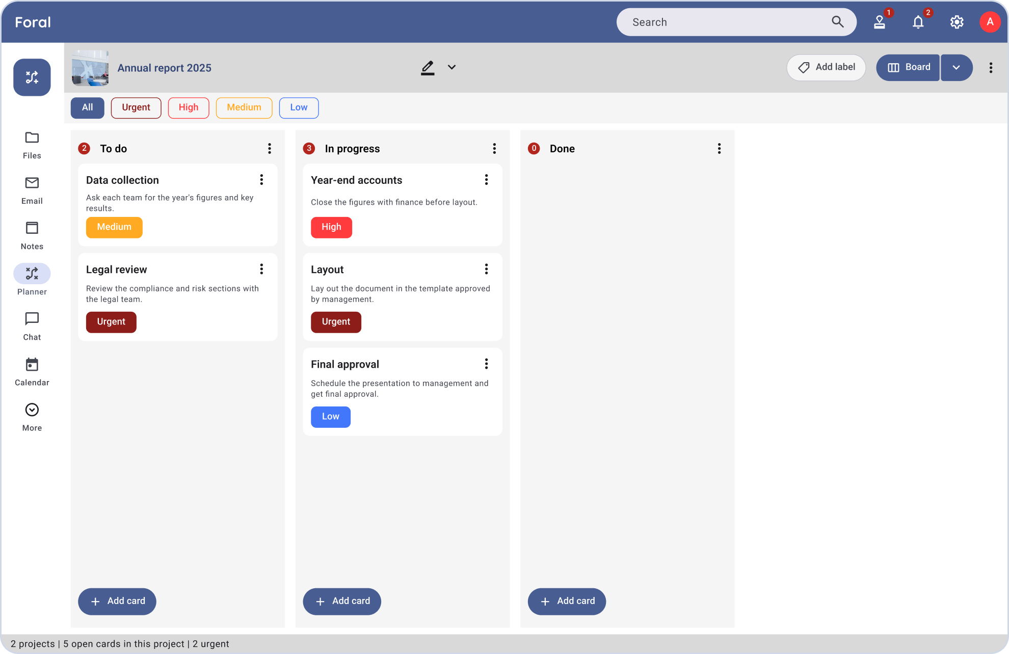
Task: Open Final approval card menu
Action: point(486,364)
